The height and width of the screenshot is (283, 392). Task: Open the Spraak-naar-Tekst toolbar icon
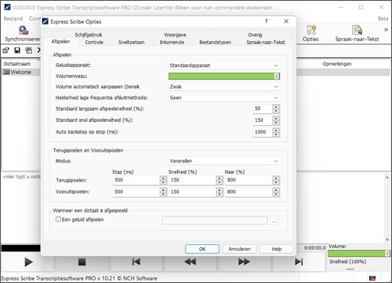click(x=357, y=34)
